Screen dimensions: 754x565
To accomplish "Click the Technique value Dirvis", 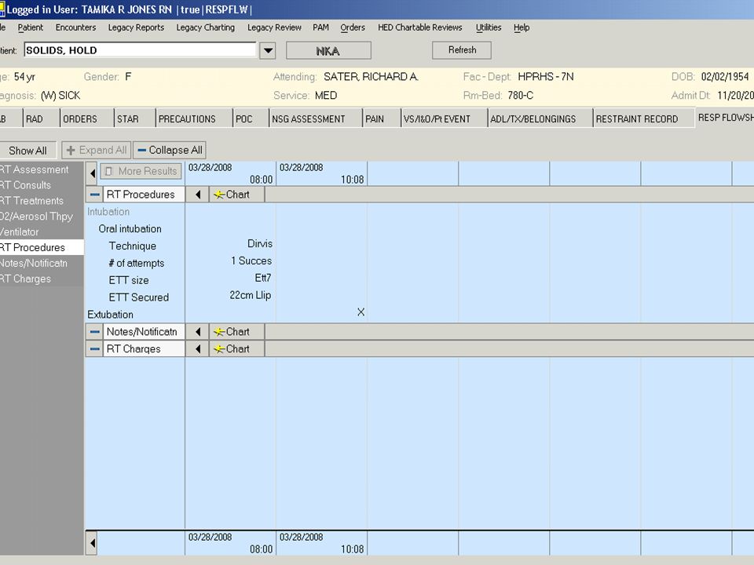I will click(x=260, y=243).
